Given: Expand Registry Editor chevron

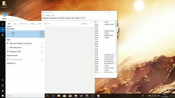Looking at the screenshot, I should point(42,51).
